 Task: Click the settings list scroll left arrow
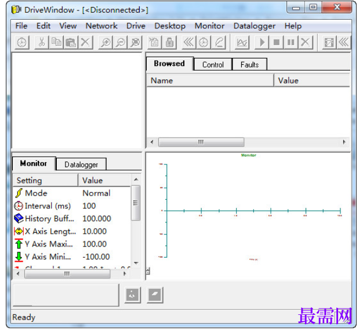(18, 274)
